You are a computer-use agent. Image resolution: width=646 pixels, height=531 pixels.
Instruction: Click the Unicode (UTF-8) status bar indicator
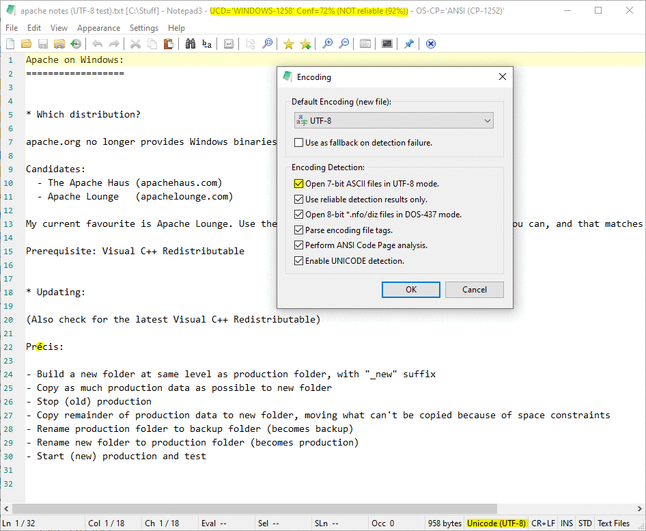tap(496, 523)
